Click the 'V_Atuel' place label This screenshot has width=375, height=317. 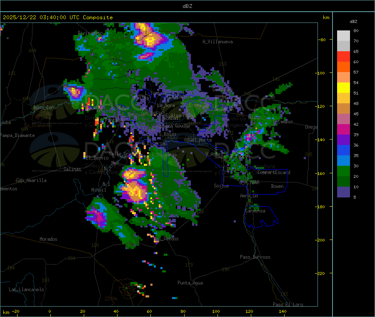(x=214, y=154)
